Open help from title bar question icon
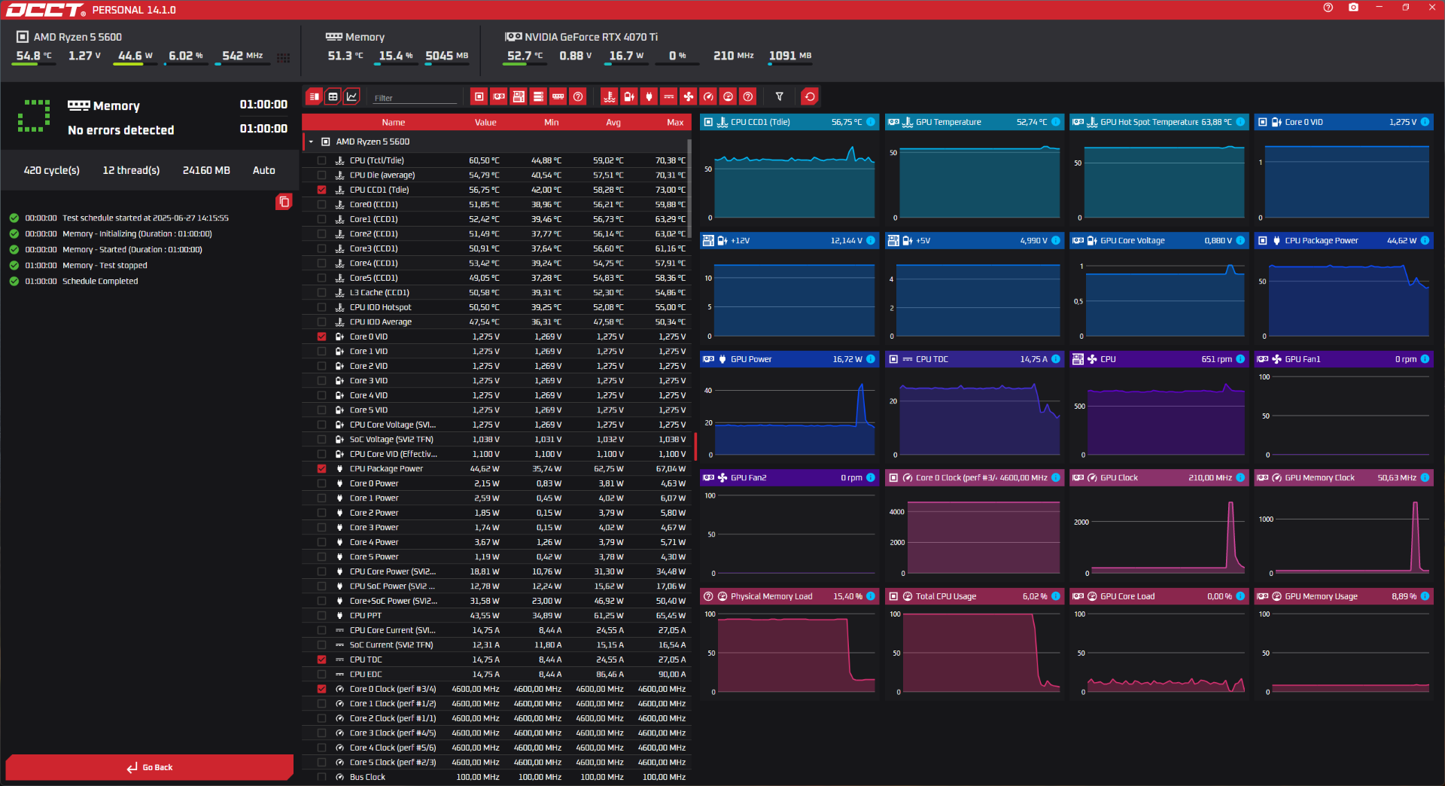 [x=1328, y=8]
